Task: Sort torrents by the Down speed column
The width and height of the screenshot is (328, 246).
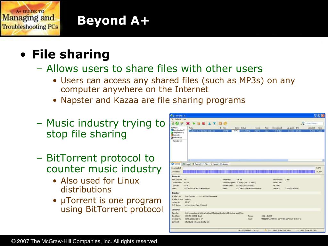Action: pyautogui.click(x=277, y=128)
